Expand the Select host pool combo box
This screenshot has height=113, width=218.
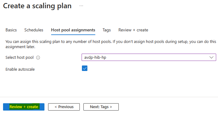(149, 57)
